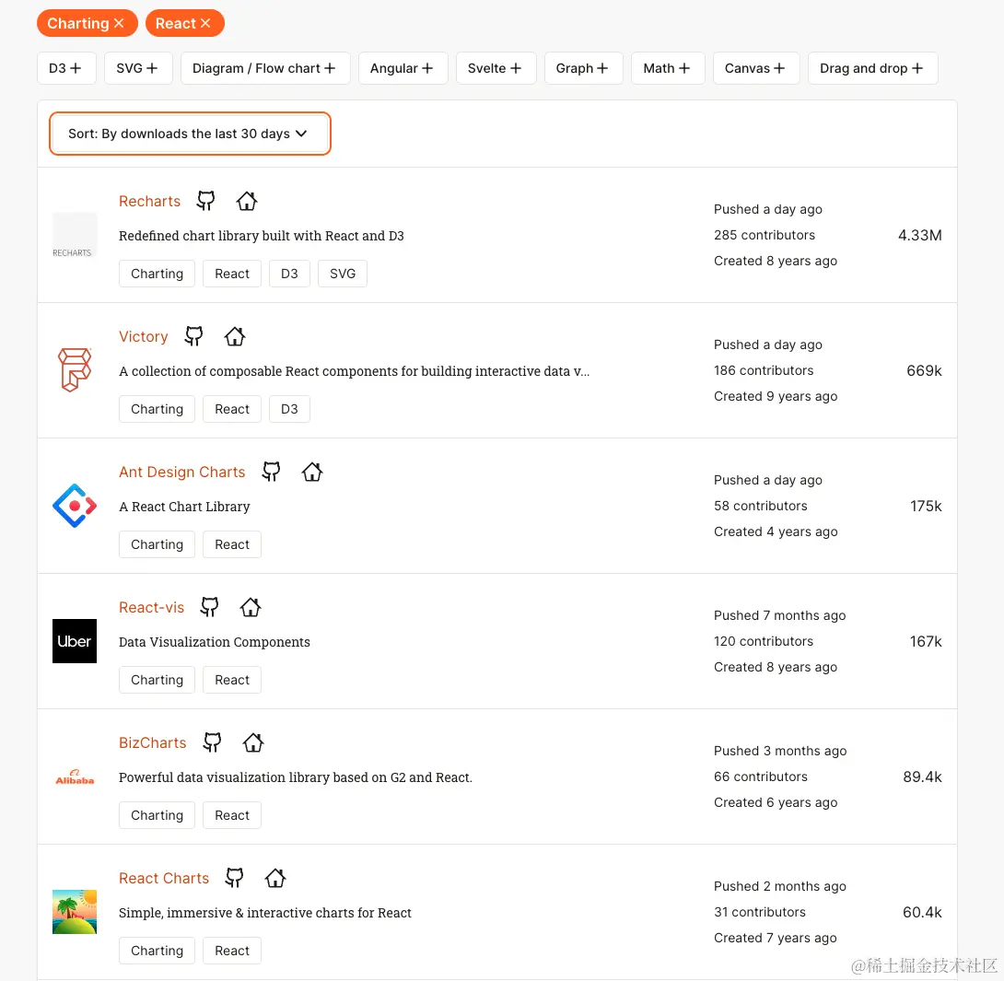Open the Recharts library link
Screen dimensions: 1004x981
pos(149,202)
